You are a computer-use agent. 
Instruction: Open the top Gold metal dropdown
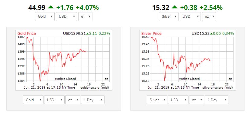pyautogui.click(x=45, y=17)
